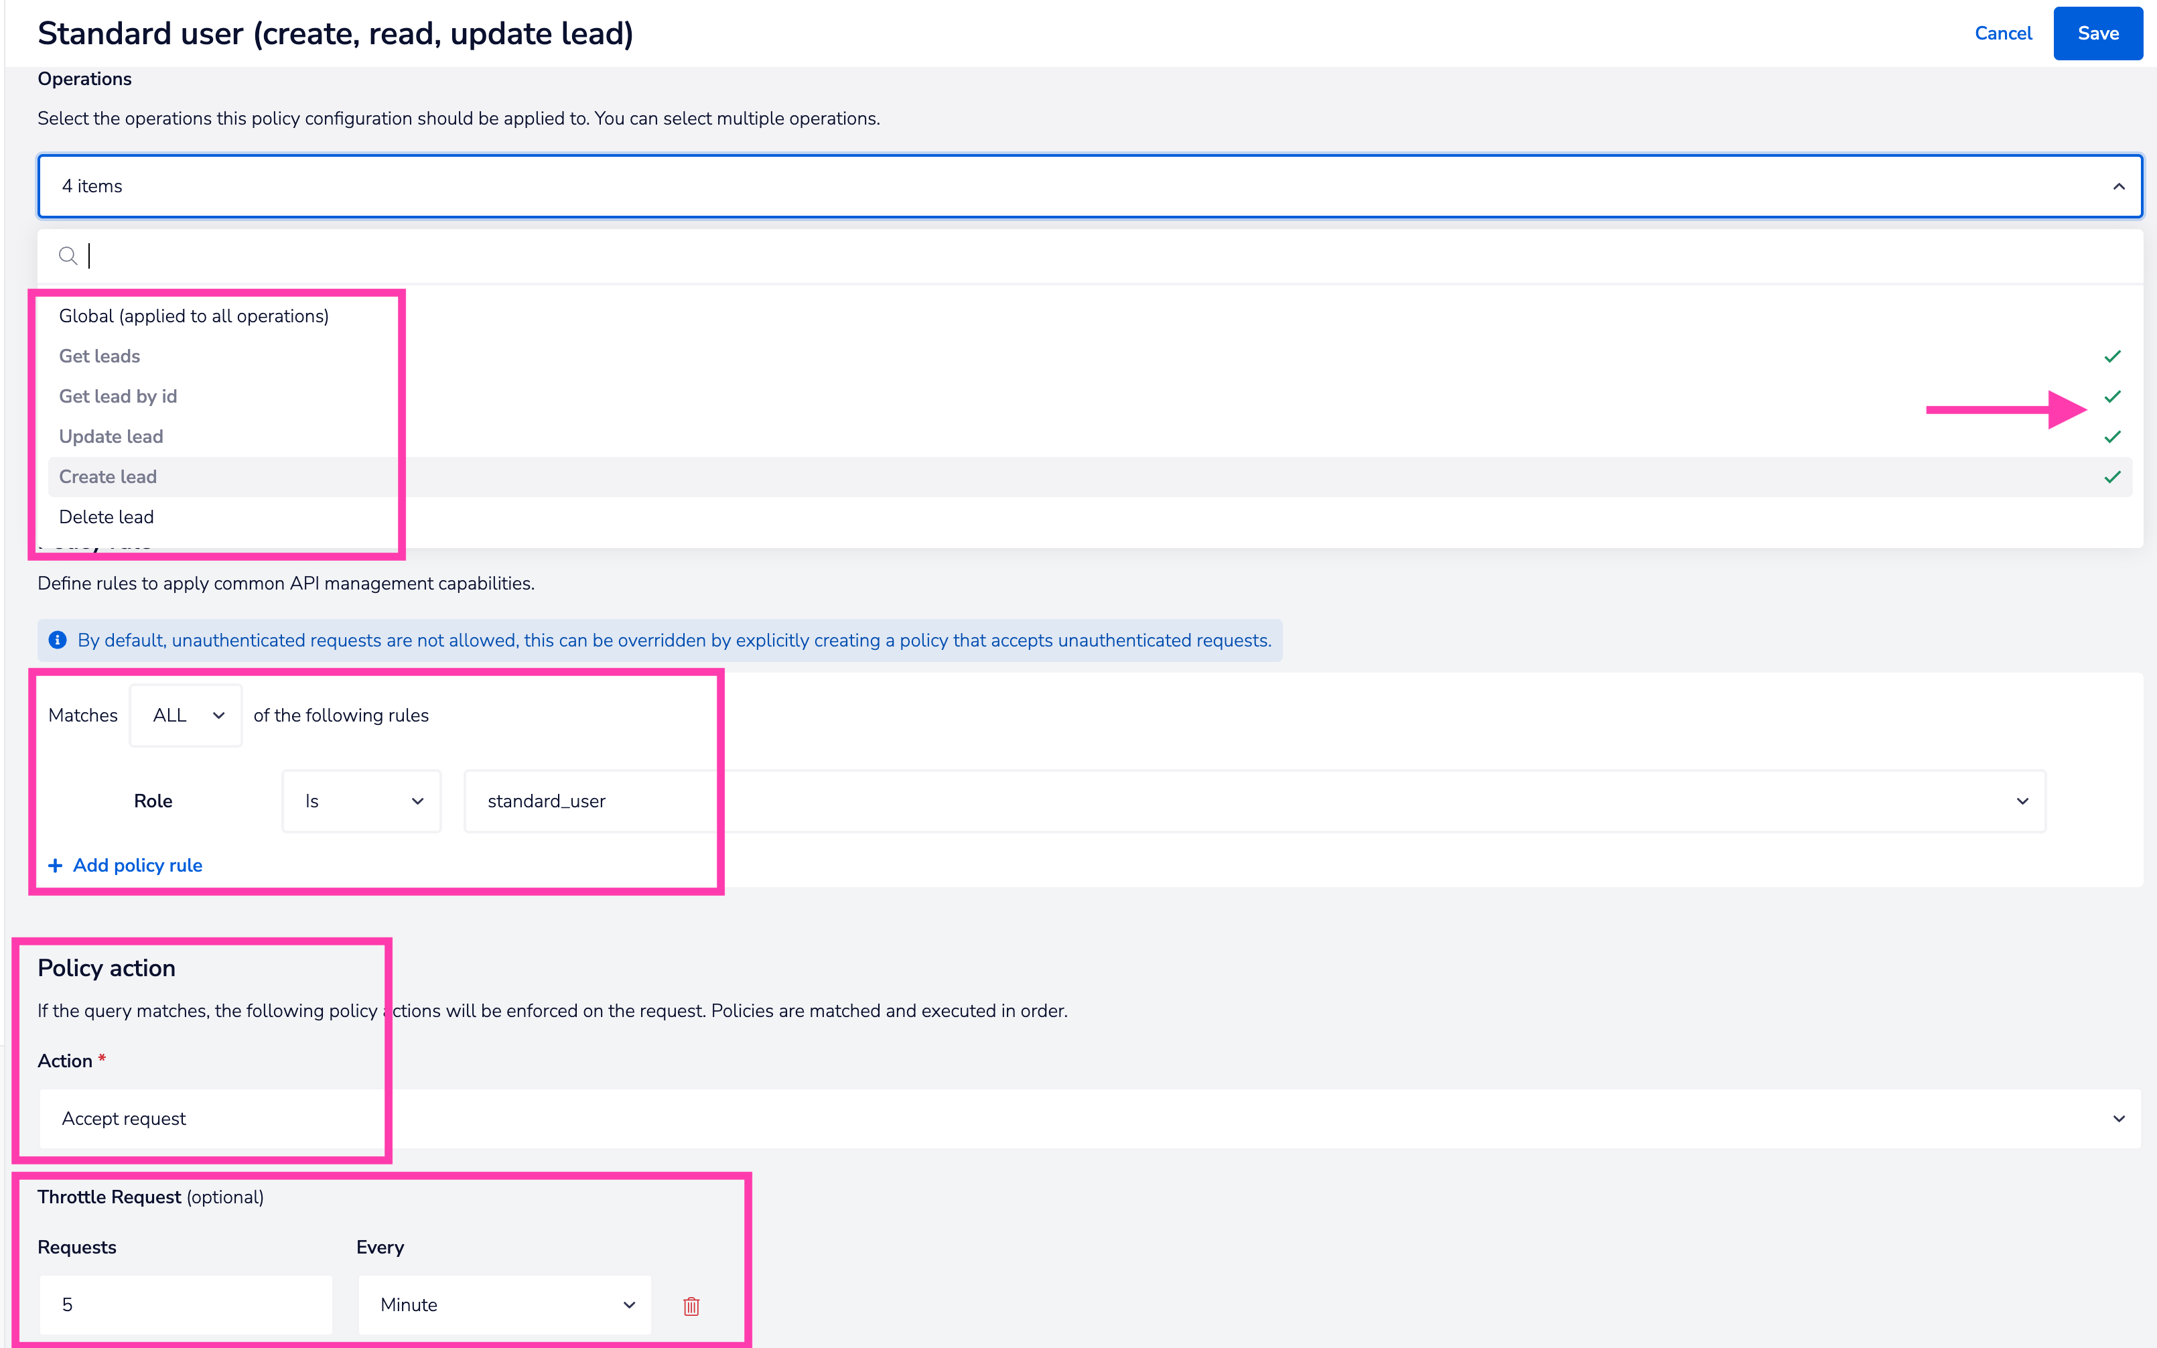This screenshot has width=2157, height=1348.
Task: Open the Role 'Is' operator dropdown
Action: 361,801
